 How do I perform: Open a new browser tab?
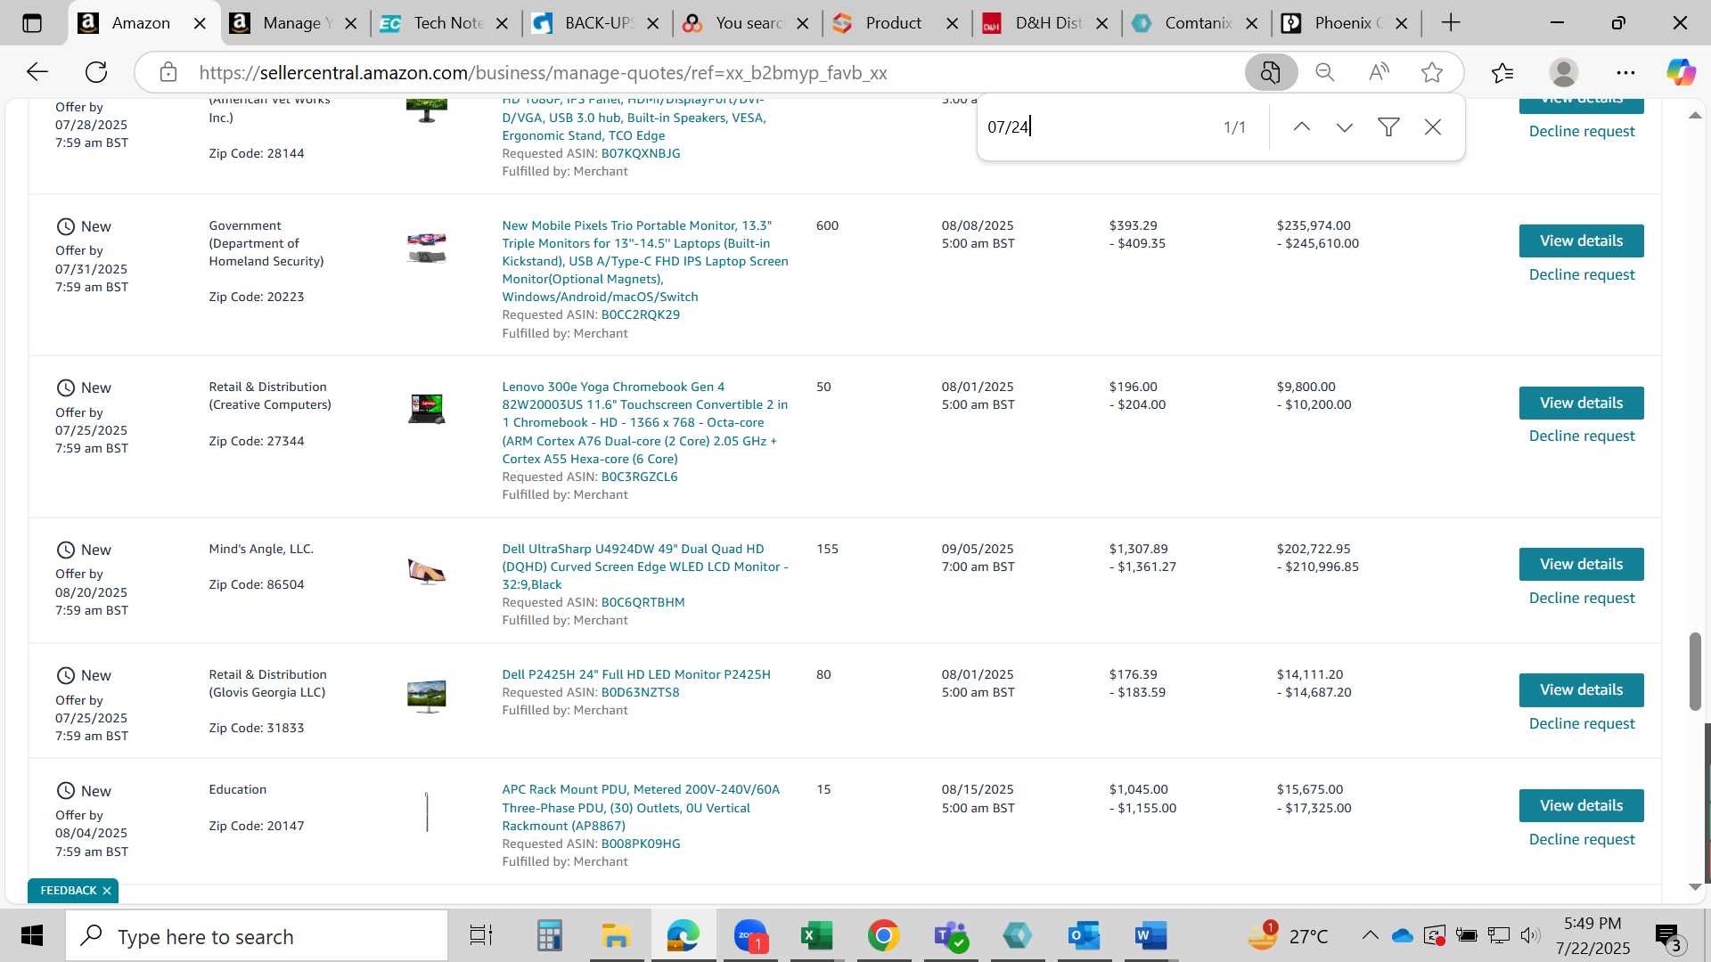pyautogui.click(x=1451, y=23)
